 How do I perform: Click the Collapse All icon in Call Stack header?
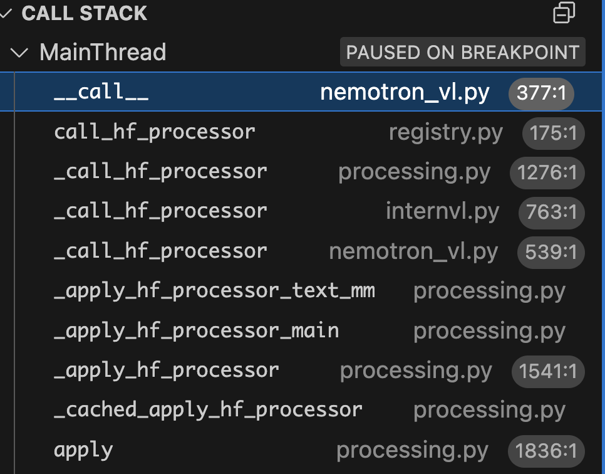point(564,13)
